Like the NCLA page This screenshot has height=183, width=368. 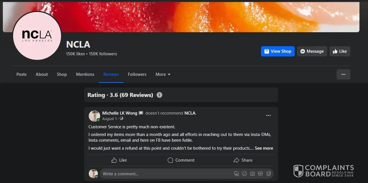[339, 51]
